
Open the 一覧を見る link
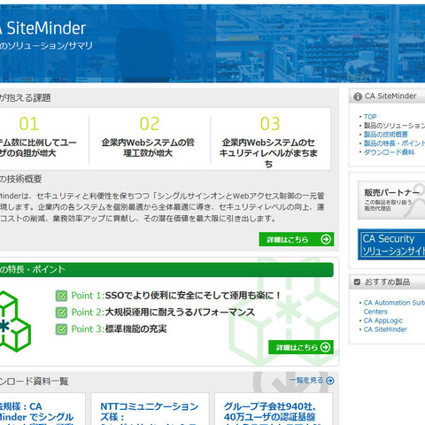click(306, 380)
